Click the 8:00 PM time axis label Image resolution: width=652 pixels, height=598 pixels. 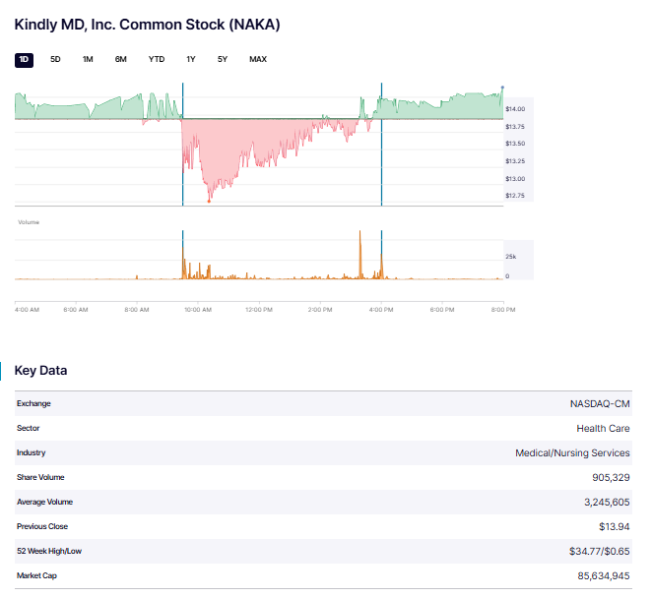click(503, 310)
